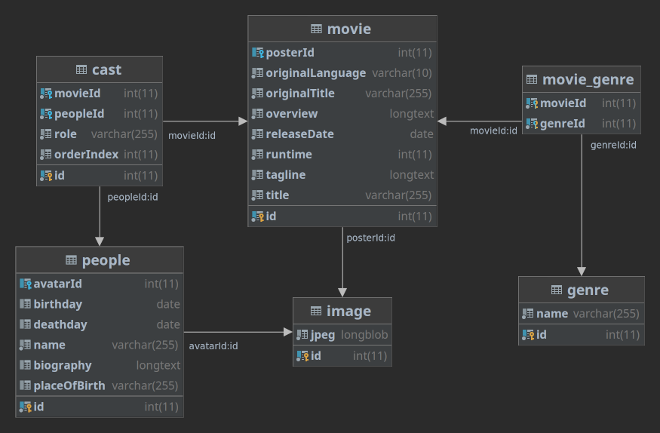Click the foreign key icon next to posterId
Viewport: 660px width, 433px height.
(258, 53)
